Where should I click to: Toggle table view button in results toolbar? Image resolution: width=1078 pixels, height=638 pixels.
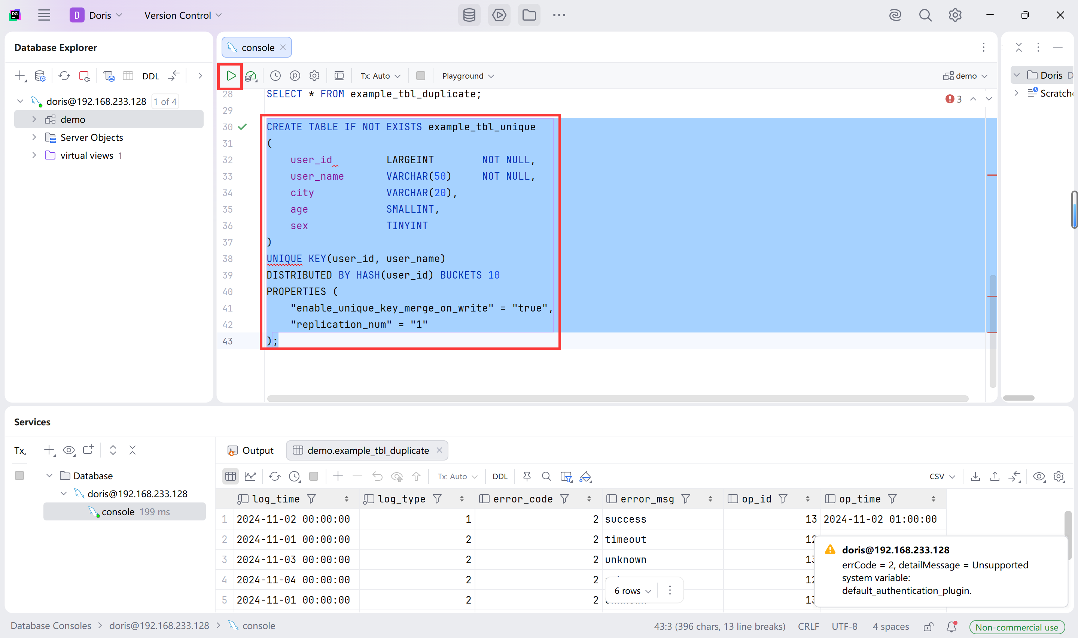(x=231, y=476)
